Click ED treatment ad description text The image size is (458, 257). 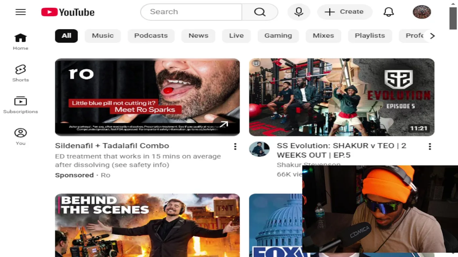138,161
